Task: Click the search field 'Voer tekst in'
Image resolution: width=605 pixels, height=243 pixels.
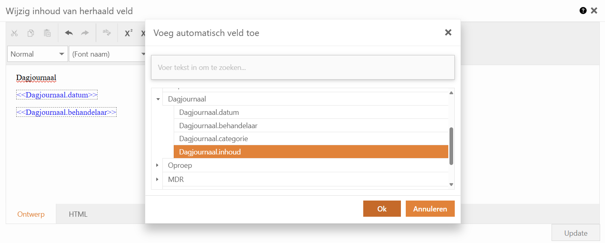Action: [302, 68]
